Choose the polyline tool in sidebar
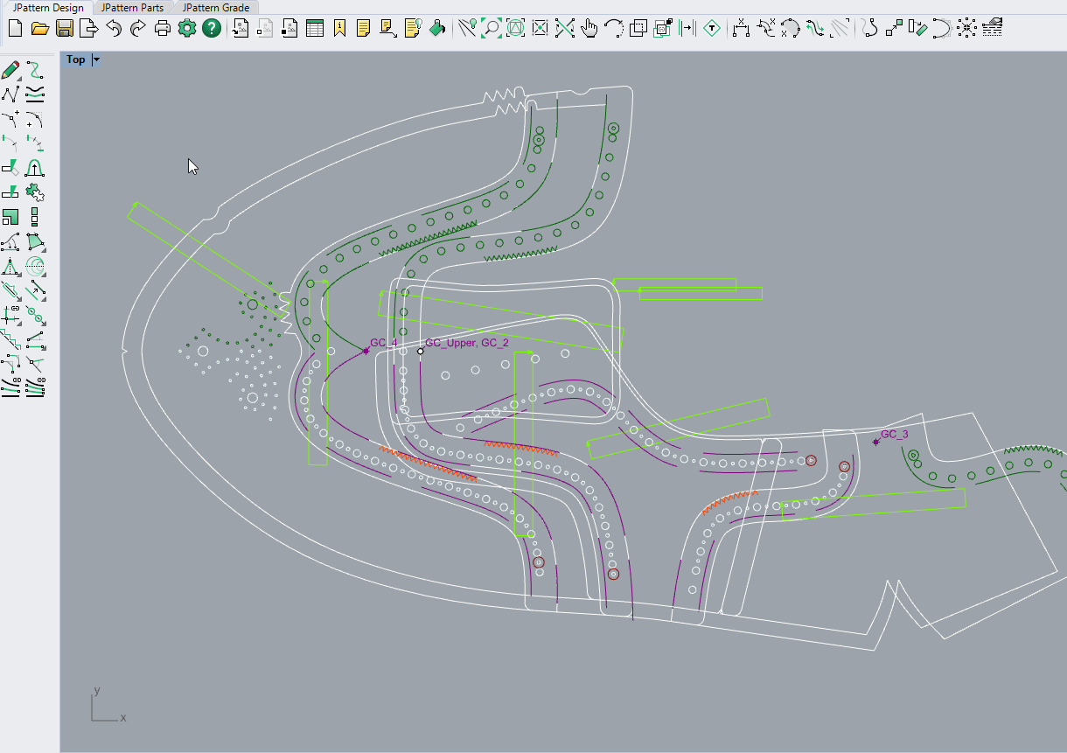Screen dimensions: 1067x753 tap(11, 94)
